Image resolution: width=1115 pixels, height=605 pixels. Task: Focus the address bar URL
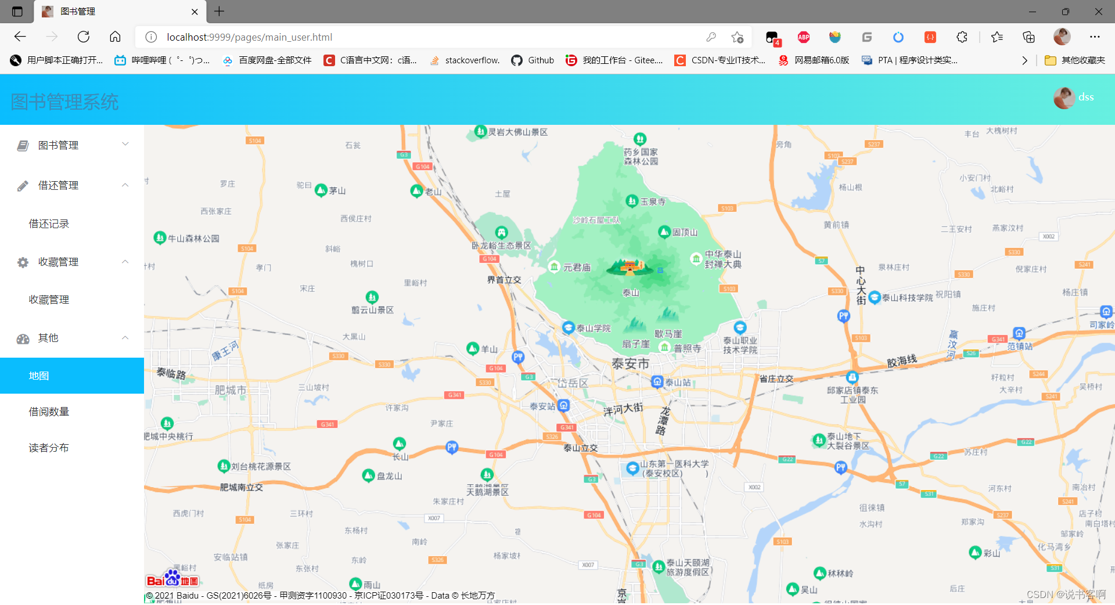(250, 37)
